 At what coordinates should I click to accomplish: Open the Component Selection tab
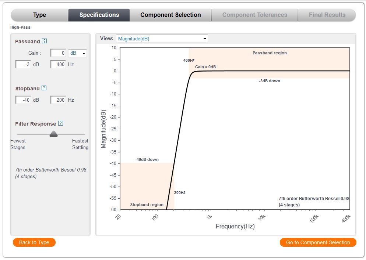tap(170, 15)
